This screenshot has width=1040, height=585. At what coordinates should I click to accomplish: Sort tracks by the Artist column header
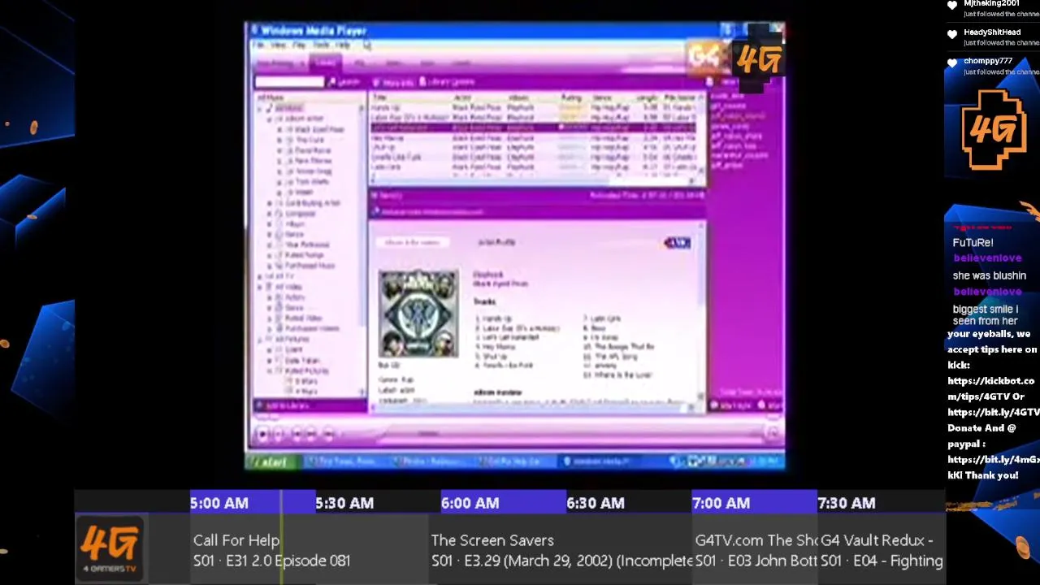(x=463, y=97)
